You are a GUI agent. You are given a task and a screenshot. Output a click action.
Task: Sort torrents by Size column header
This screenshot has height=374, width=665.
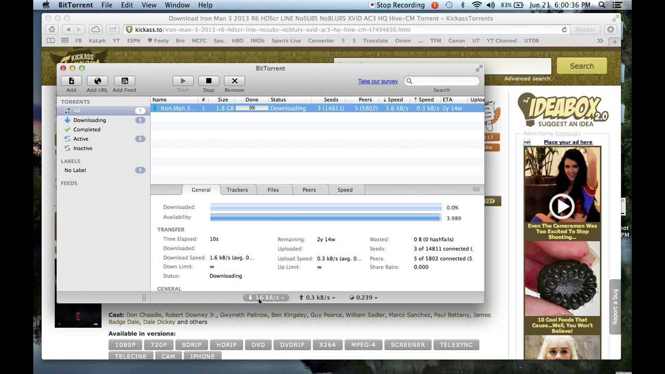tap(223, 100)
